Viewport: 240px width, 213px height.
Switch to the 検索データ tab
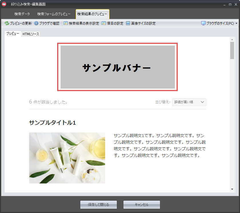tap(22, 14)
